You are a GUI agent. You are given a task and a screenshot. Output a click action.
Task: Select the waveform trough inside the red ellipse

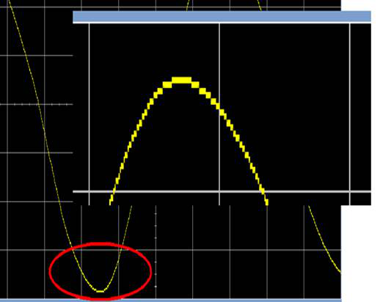(101, 291)
